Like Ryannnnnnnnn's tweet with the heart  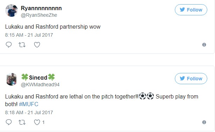point(37,45)
